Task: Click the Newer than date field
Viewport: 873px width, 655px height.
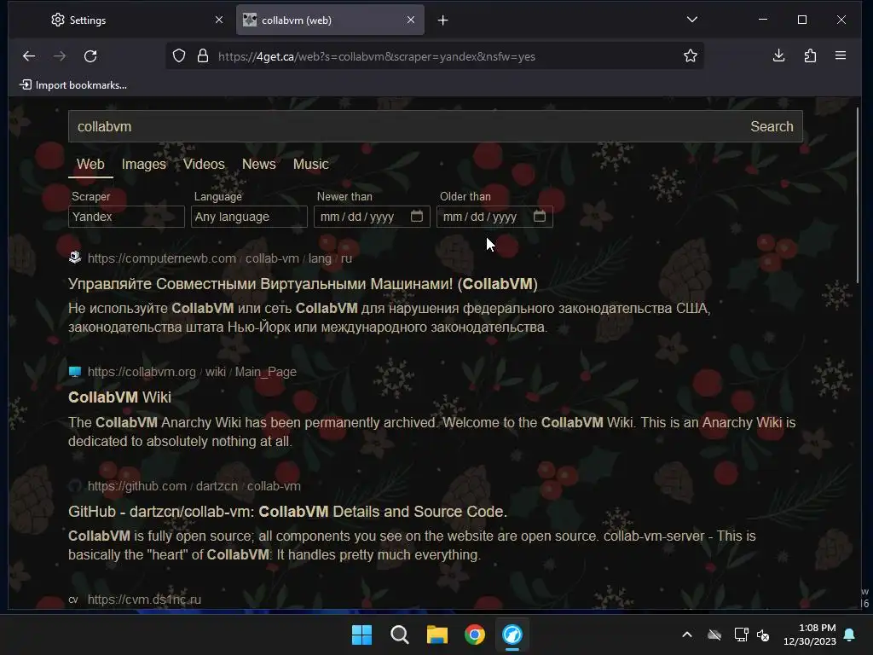Action: [372, 217]
